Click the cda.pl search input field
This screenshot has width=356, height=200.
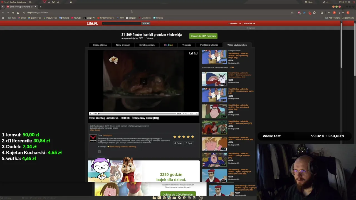[122, 23]
